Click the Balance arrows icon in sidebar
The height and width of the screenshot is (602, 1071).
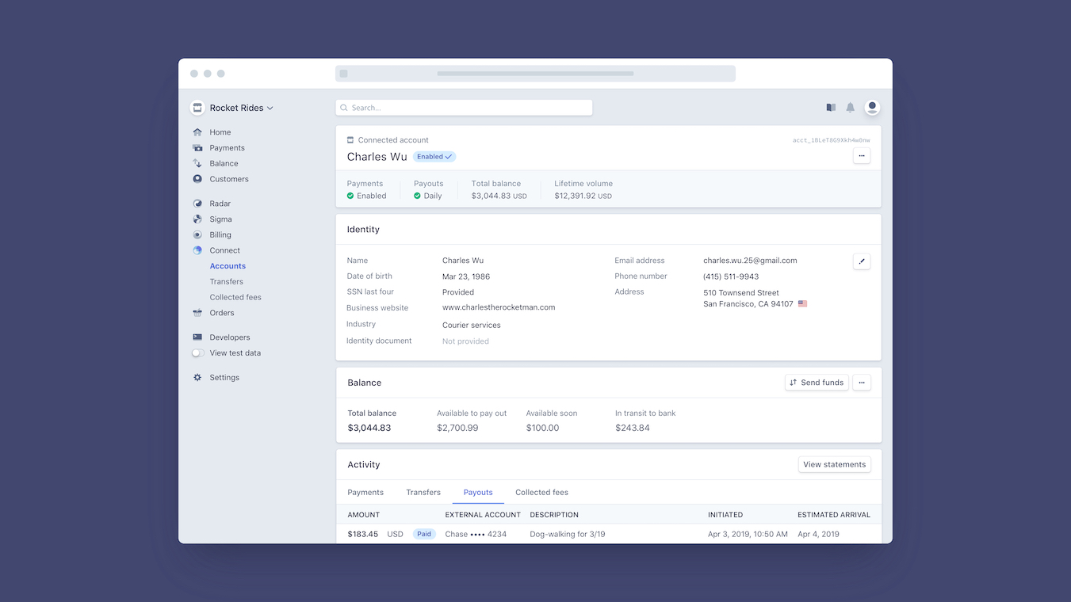coord(197,163)
